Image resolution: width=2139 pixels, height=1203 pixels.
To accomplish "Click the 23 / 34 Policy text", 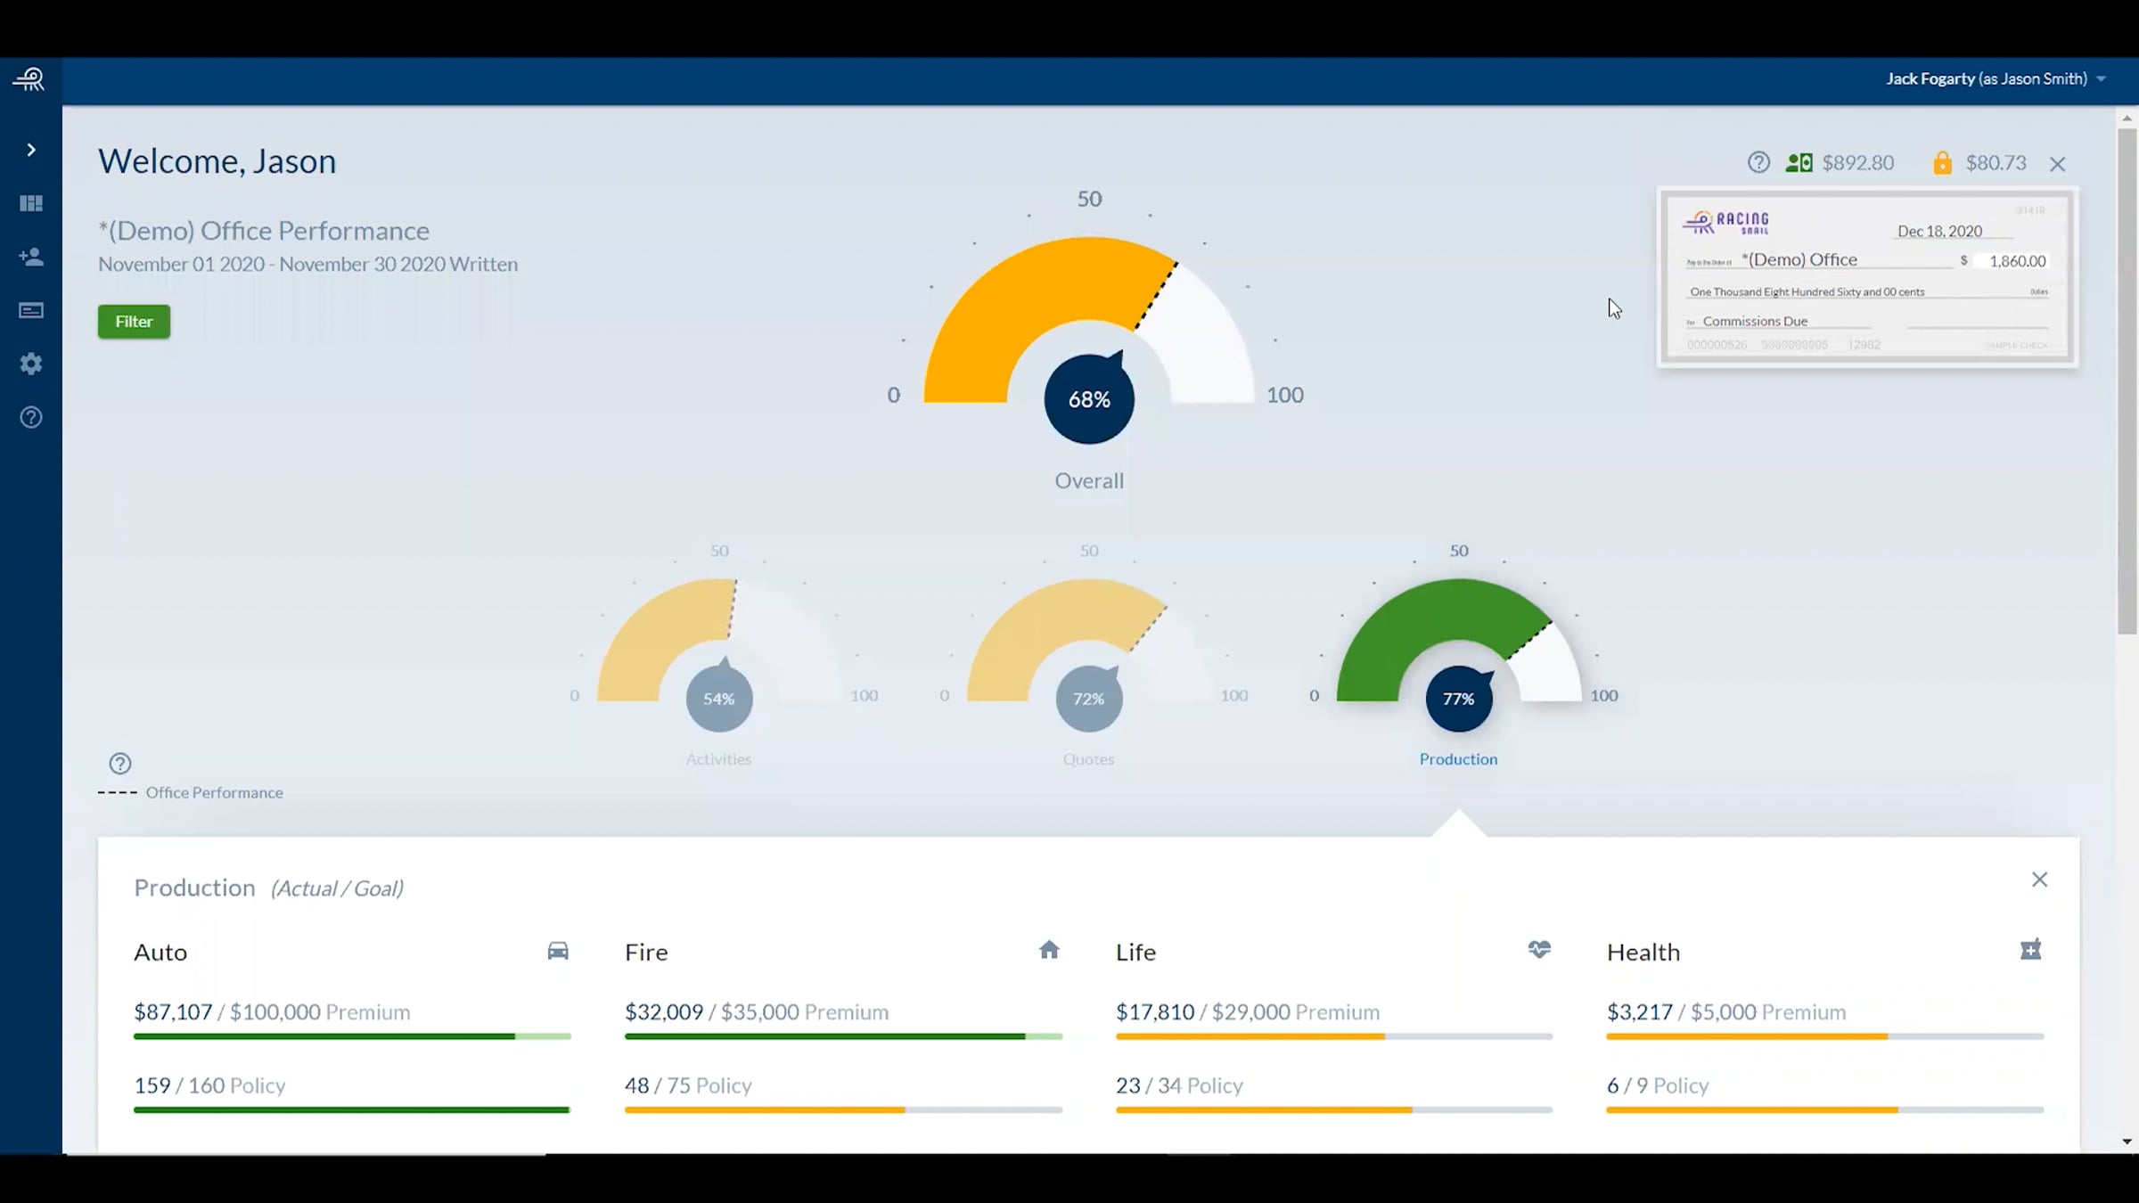I will click(x=1179, y=1085).
